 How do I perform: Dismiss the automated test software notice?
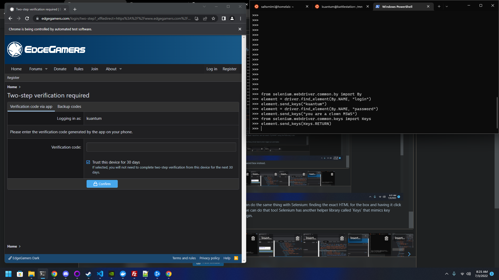tap(240, 29)
